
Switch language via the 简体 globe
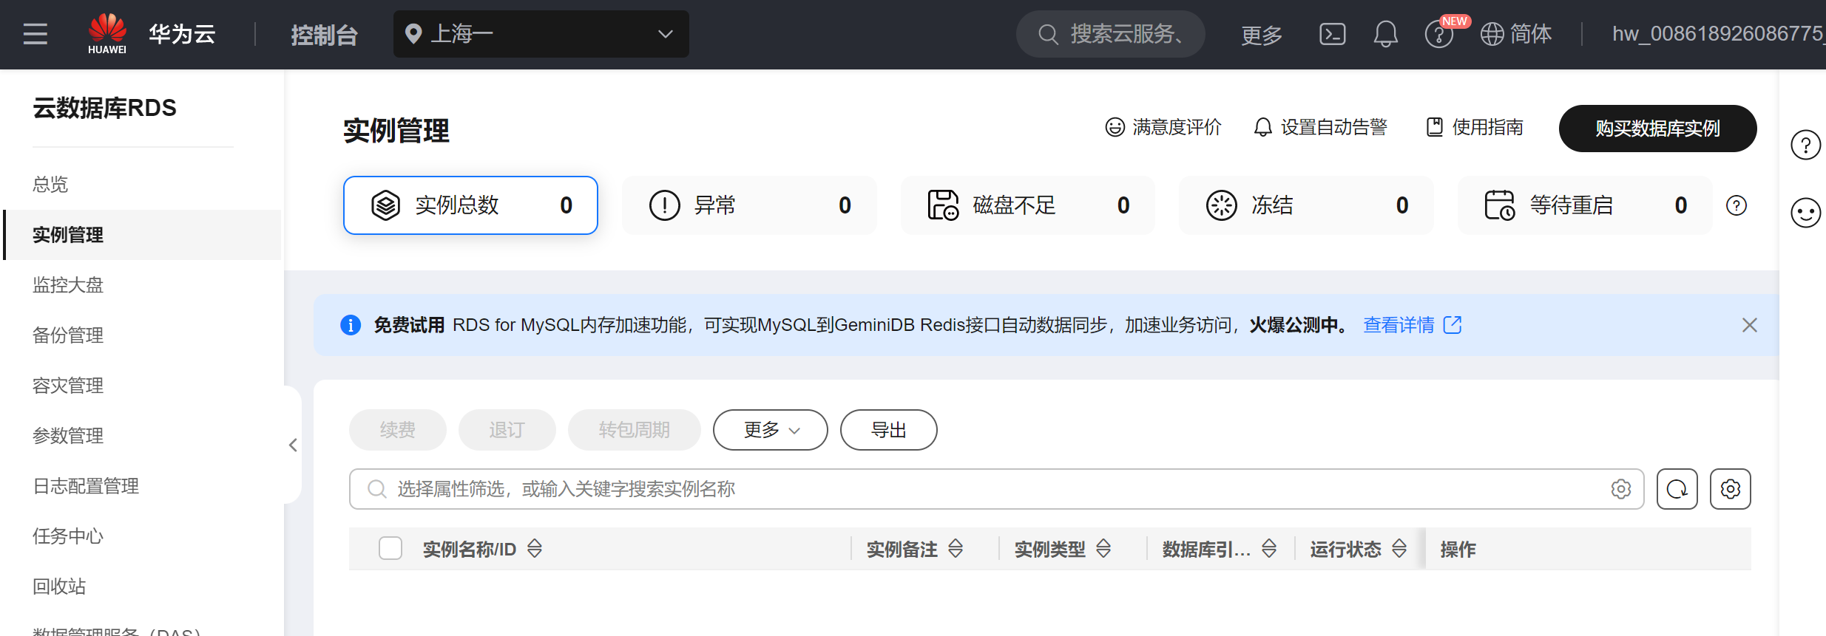click(x=1515, y=34)
